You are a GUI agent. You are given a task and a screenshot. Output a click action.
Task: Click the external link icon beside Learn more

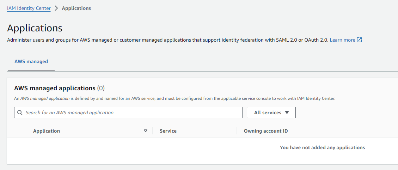[x=359, y=40]
